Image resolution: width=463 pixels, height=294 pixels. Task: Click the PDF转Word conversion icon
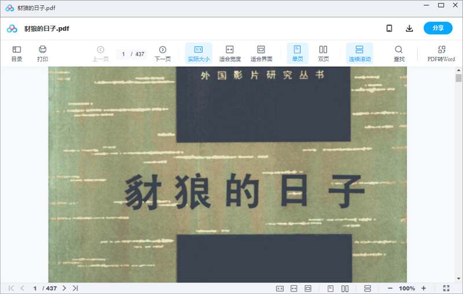point(441,53)
